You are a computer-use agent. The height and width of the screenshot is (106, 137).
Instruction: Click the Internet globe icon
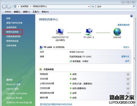point(117,32)
